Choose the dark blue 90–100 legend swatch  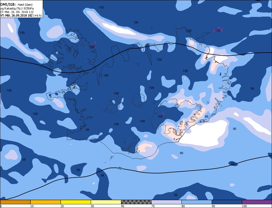227,202
